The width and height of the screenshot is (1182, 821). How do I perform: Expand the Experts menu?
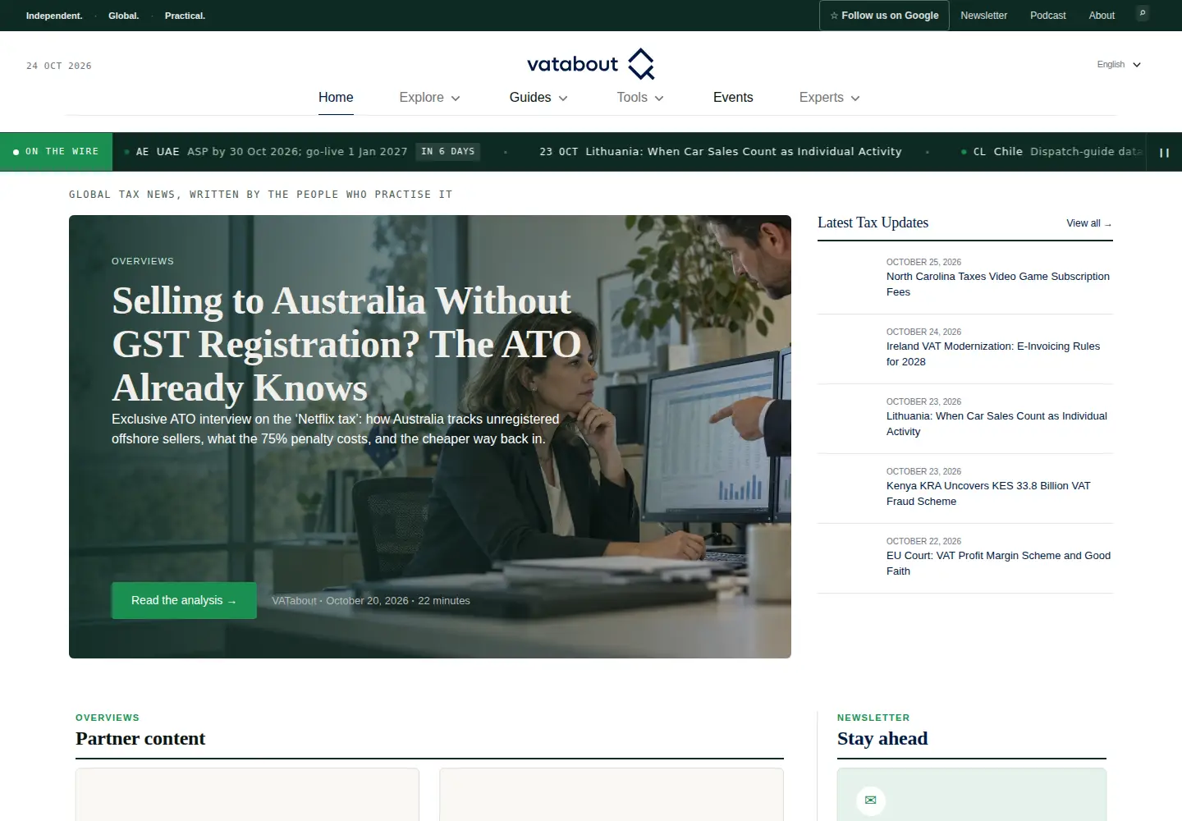click(x=829, y=98)
